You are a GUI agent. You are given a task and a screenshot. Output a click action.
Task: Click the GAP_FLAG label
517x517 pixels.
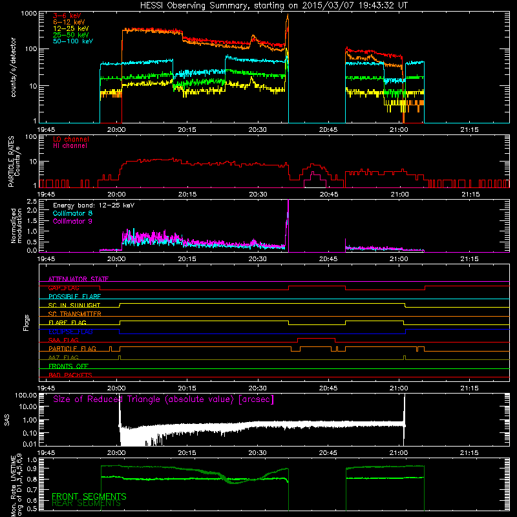pos(63,288)
